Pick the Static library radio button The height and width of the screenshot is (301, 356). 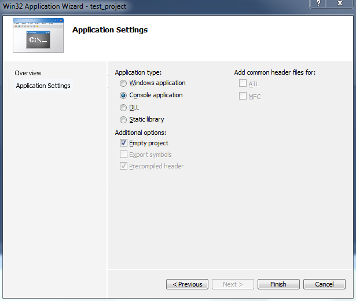[123, 120]
